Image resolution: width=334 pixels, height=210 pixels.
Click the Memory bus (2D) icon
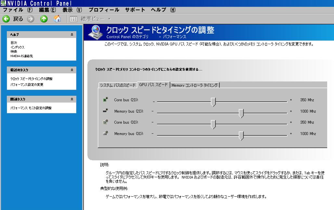click(x=106, y=111)
